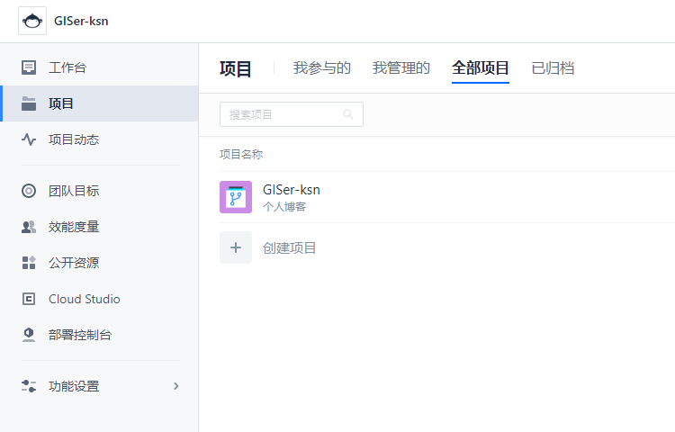Click the team avatar logo icon

coord(32,21)
